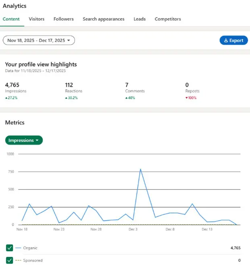This screenshot has height=269, width=250.
Task: Click the Dec 13 axis label
Action: click(x=207, y=229)
